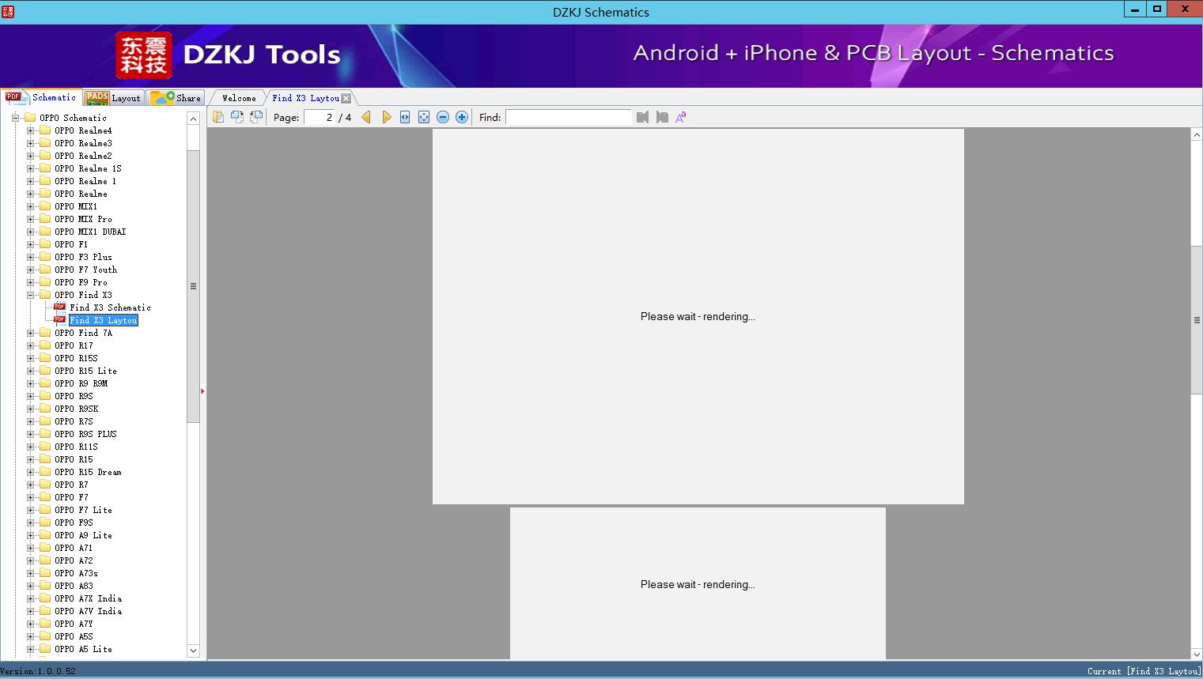Close the Find X3 Laytou tab

[x=346, y=98]
